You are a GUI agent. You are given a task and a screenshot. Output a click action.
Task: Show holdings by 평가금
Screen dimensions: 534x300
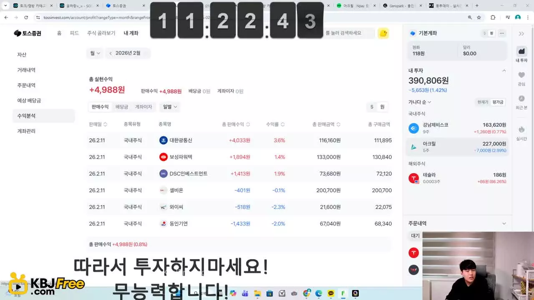point(498,102)
